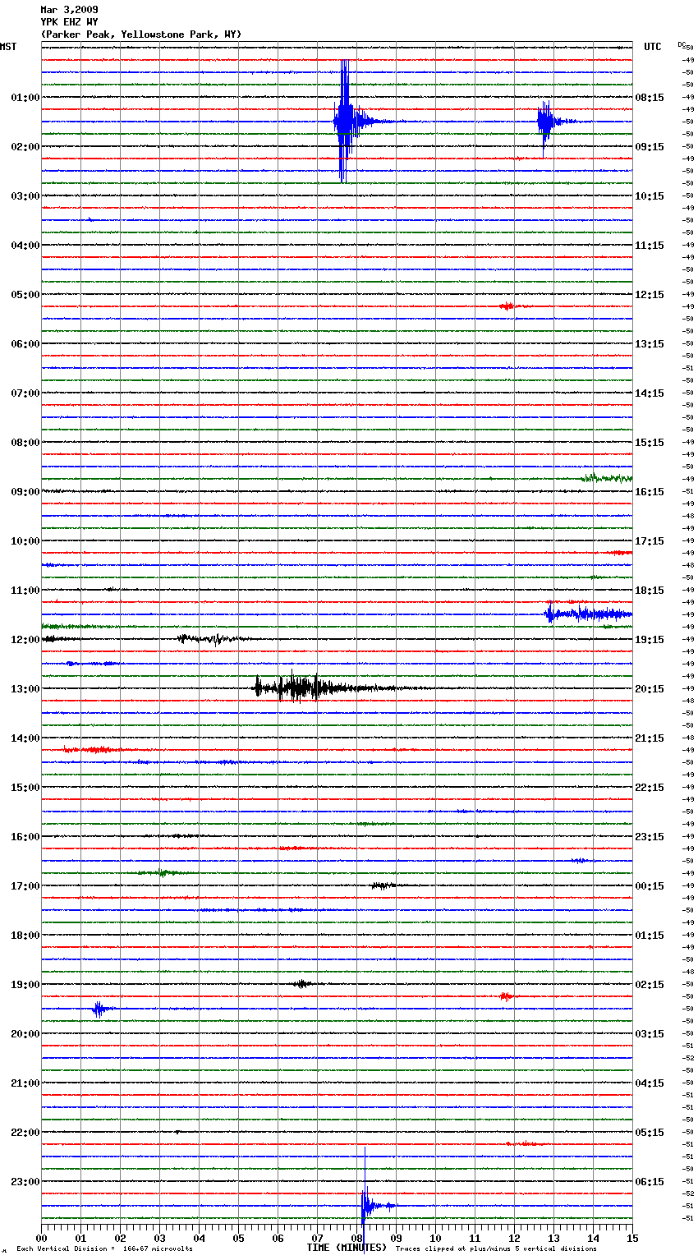Click the 20:00 MST time label
698x1260 pixels.
25,1034
